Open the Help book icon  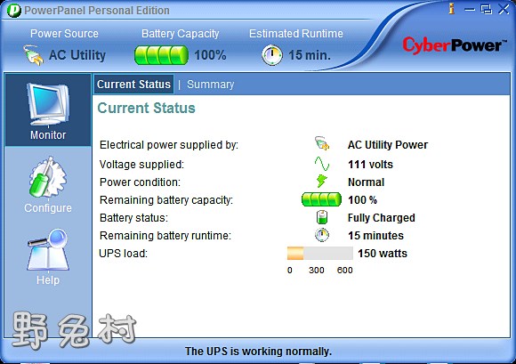click(x=48, y=256)
